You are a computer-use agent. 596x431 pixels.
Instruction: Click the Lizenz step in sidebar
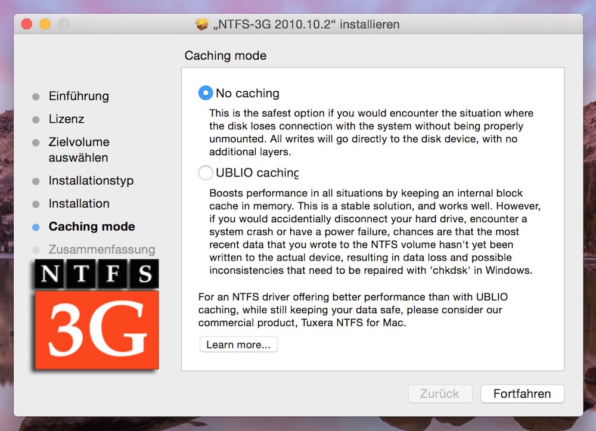(x=66, y=119)
